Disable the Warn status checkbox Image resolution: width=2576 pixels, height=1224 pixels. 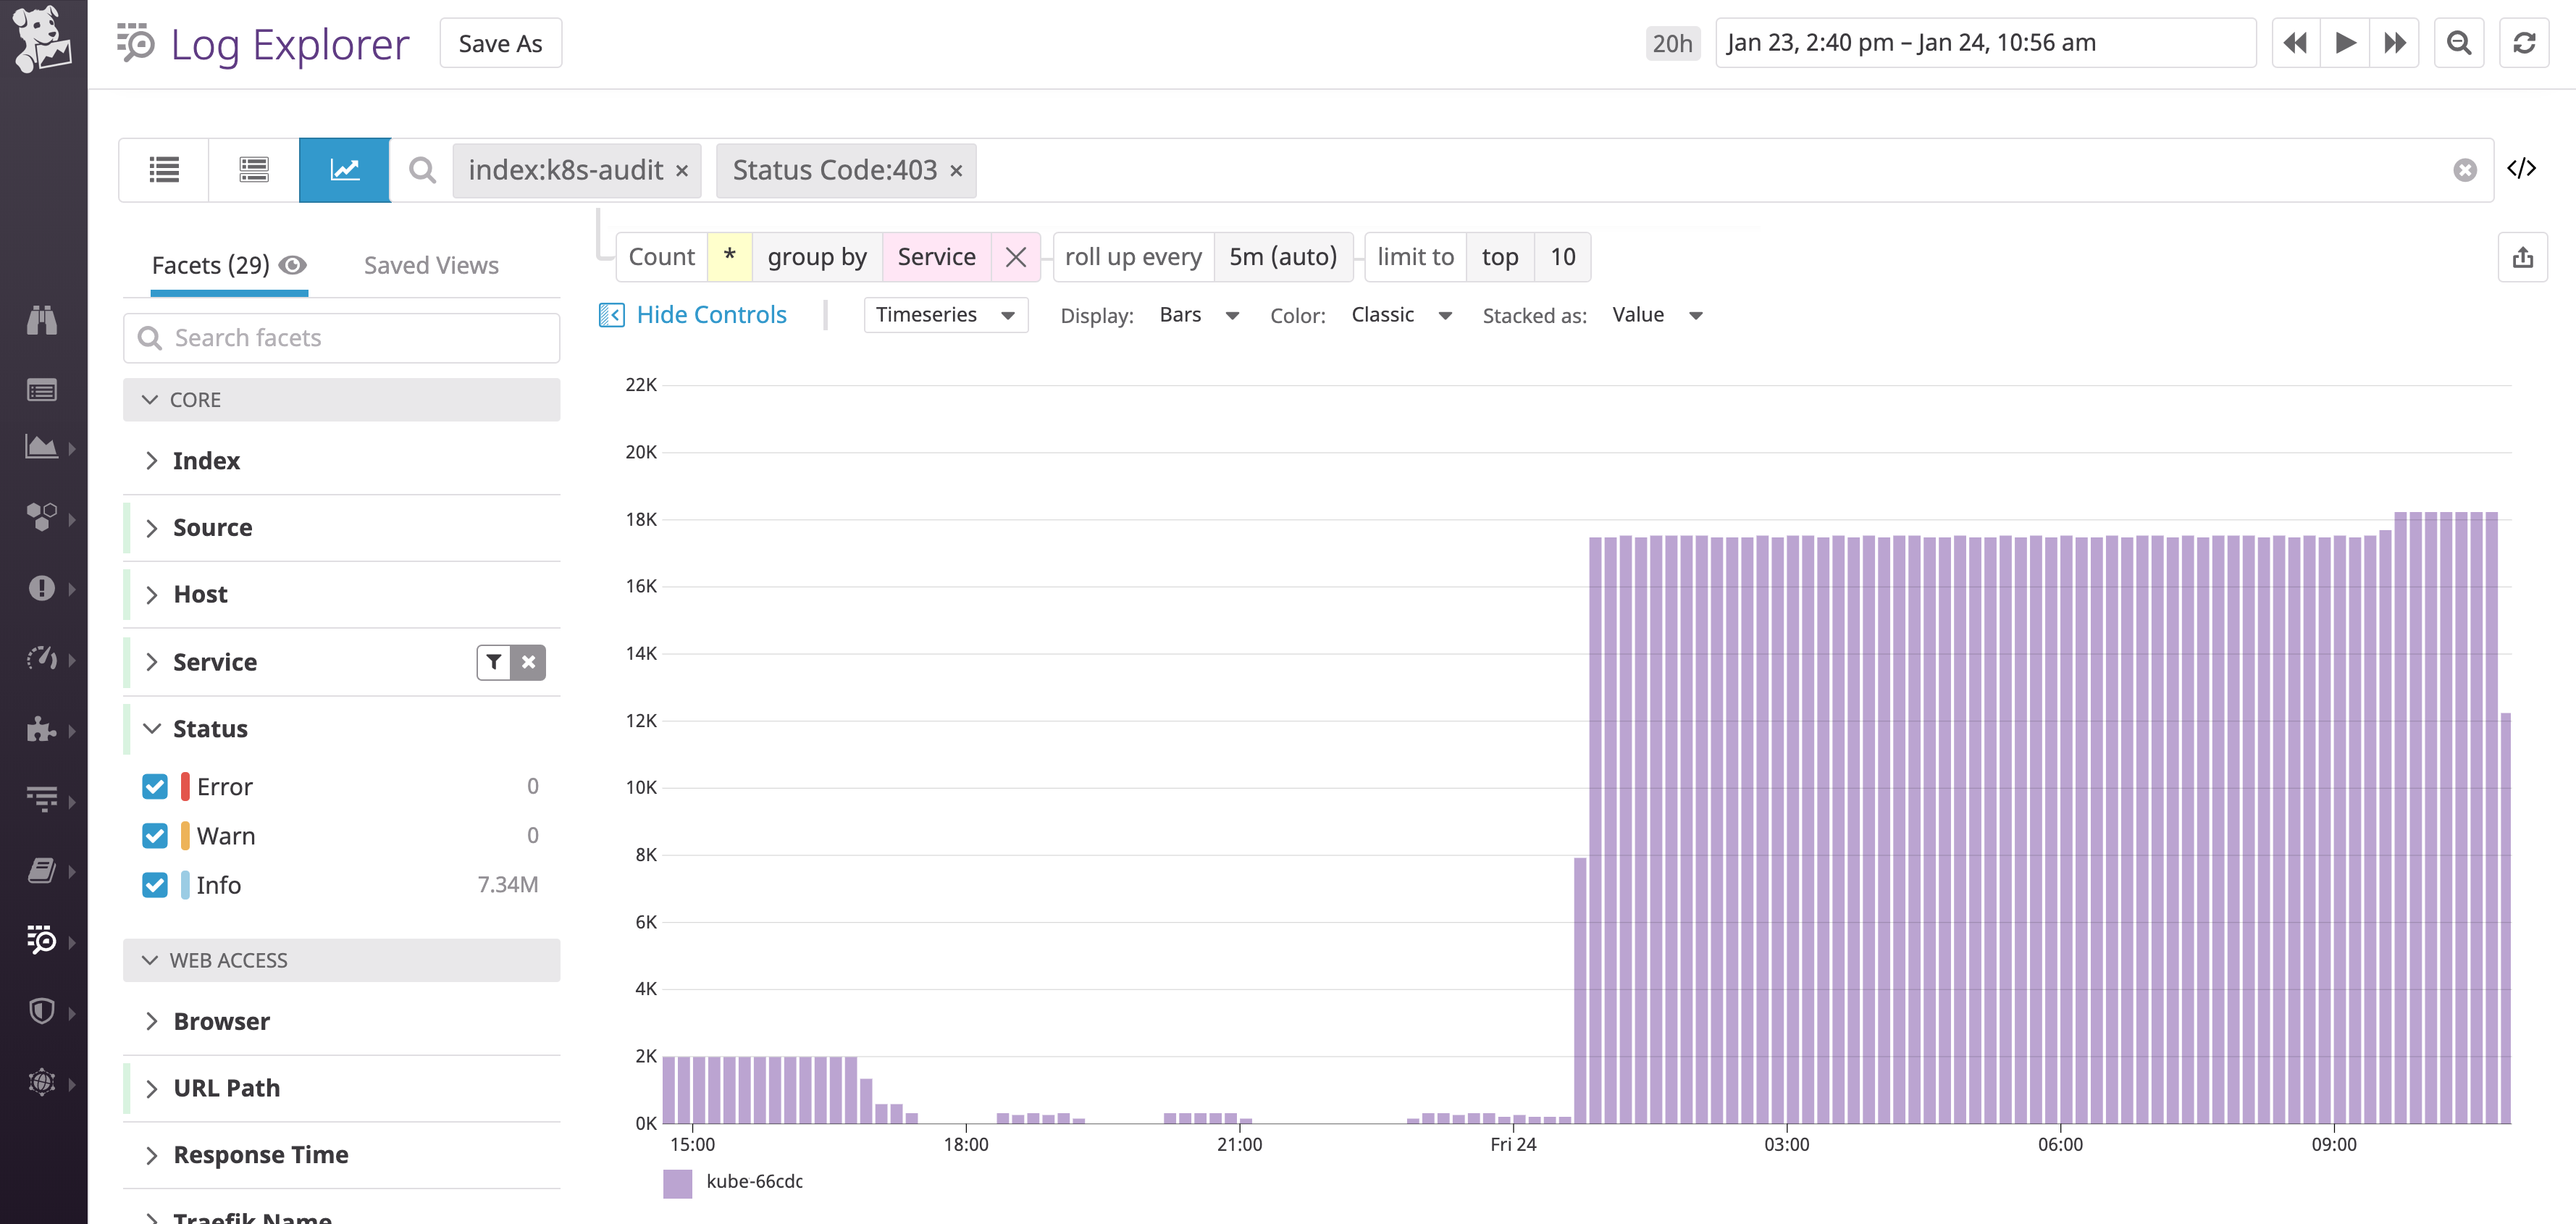155,835
